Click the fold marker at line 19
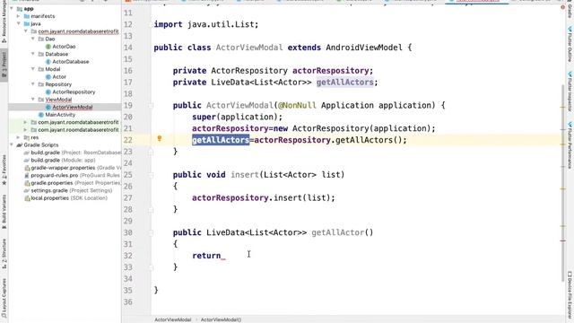 (151, 106)
